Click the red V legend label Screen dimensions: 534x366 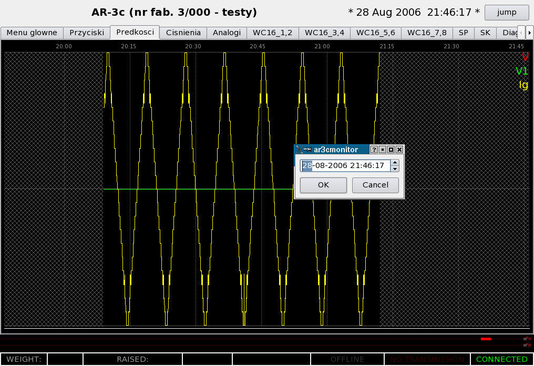coord(525,57)
